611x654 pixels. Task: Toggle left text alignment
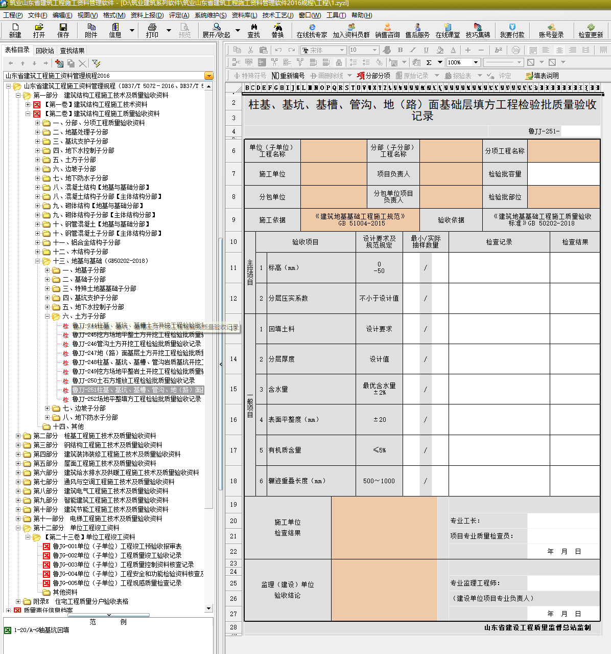[546, 50]
